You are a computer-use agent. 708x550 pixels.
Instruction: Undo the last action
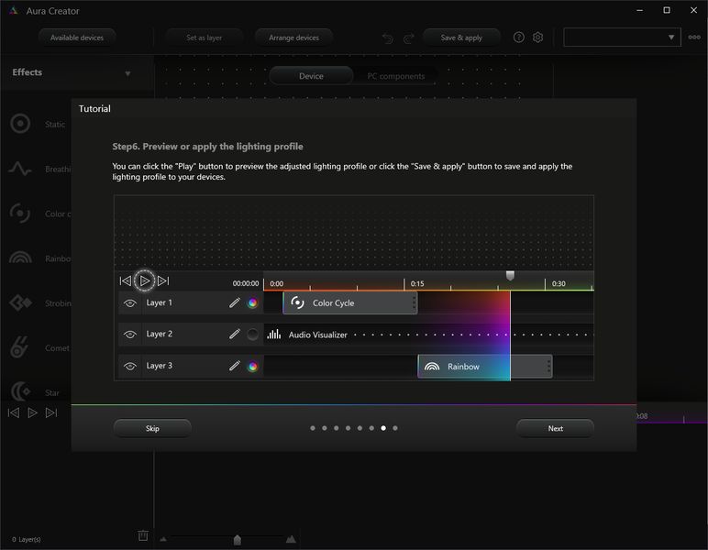(x=387, y=38)
